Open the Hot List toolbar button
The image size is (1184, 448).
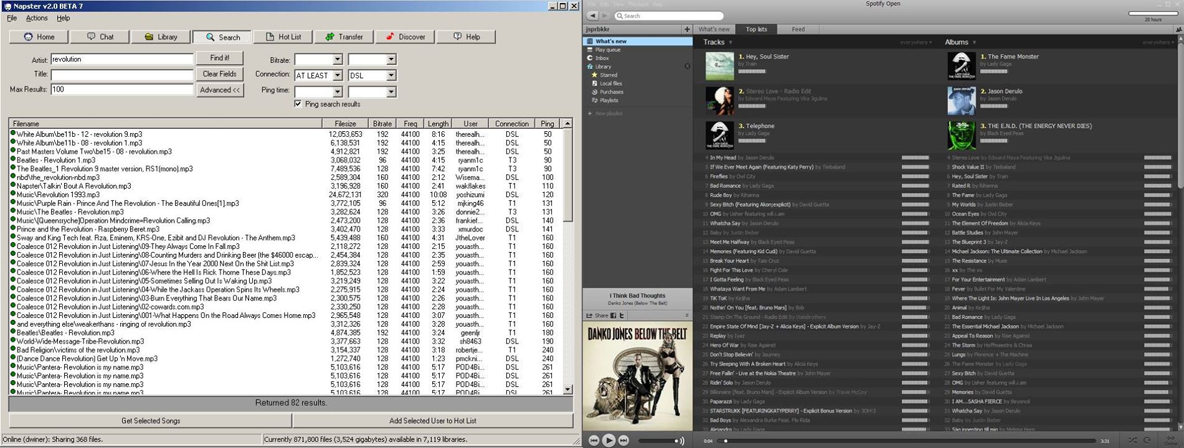pyautogui.click(x=283, y=37)
